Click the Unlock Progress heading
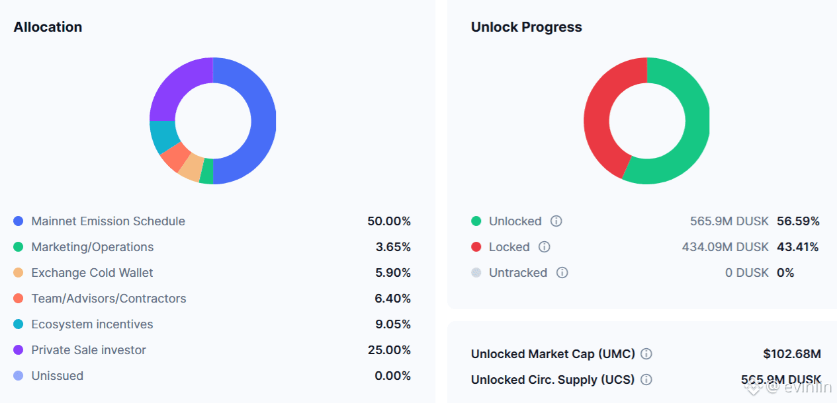 click(527, 27)
